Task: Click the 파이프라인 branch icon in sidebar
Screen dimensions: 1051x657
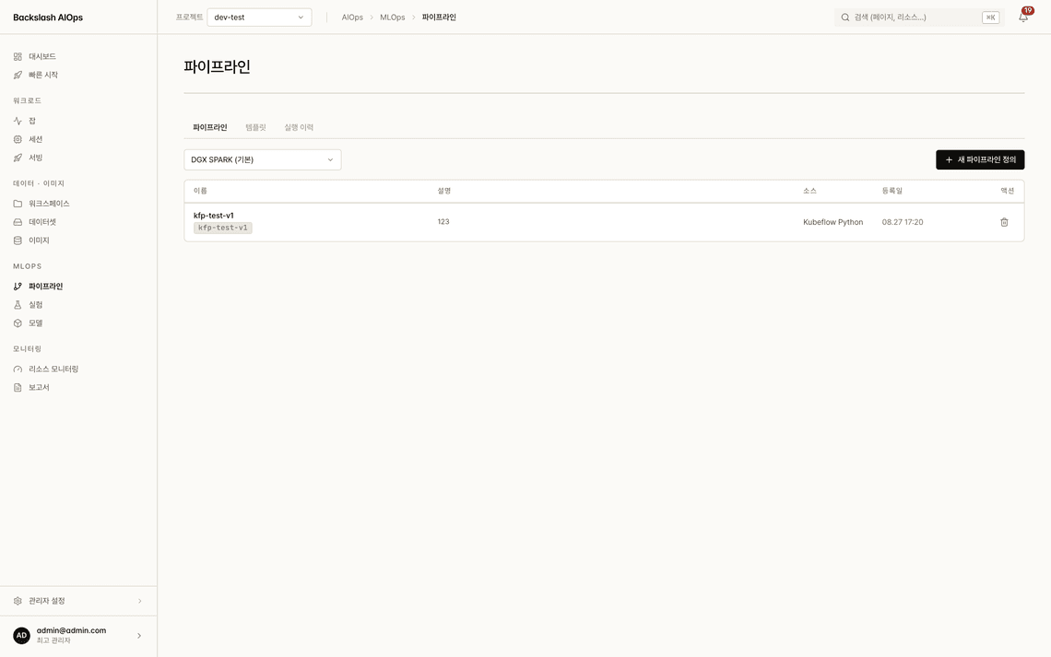Action: point(18,287)
